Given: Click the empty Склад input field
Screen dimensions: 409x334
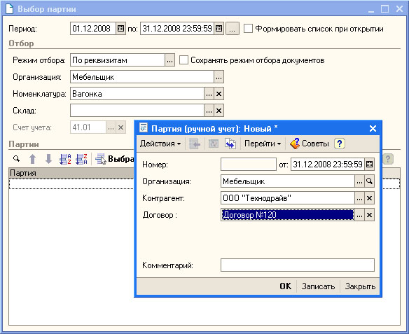Looking at the screenshot, I should 137,111.
